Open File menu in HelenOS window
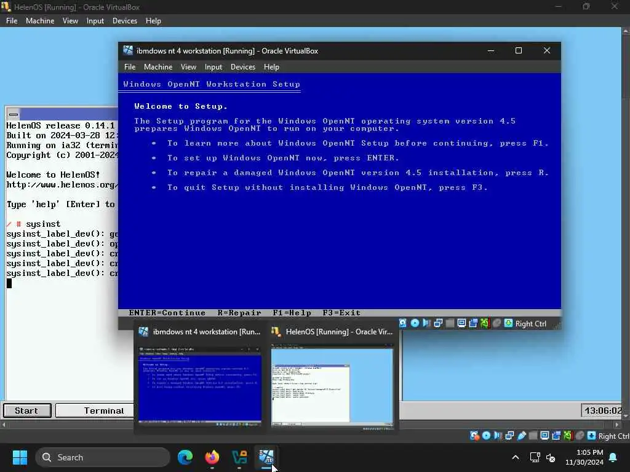 pos(12,21)
